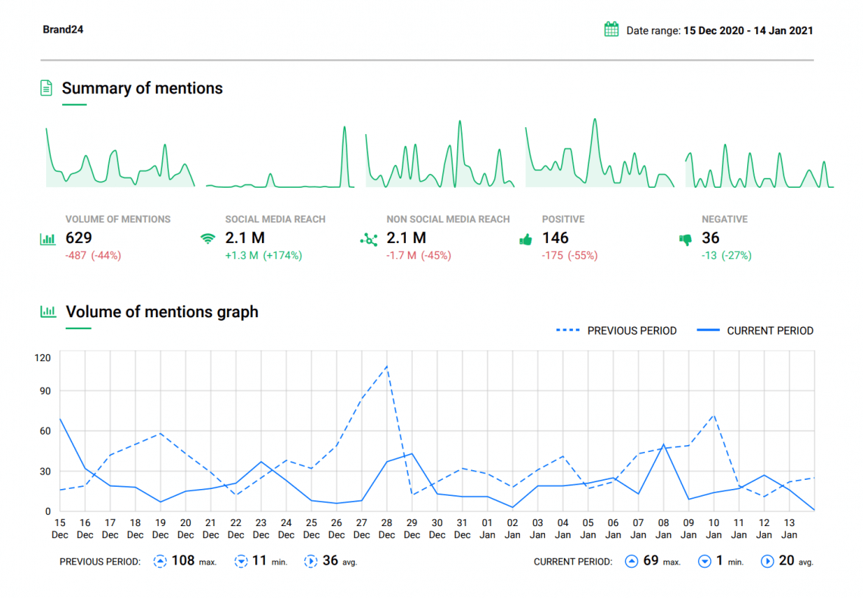
Task: Open the date range 15 Dec 2020 - 14 Jan 2021
Action: 748,31
